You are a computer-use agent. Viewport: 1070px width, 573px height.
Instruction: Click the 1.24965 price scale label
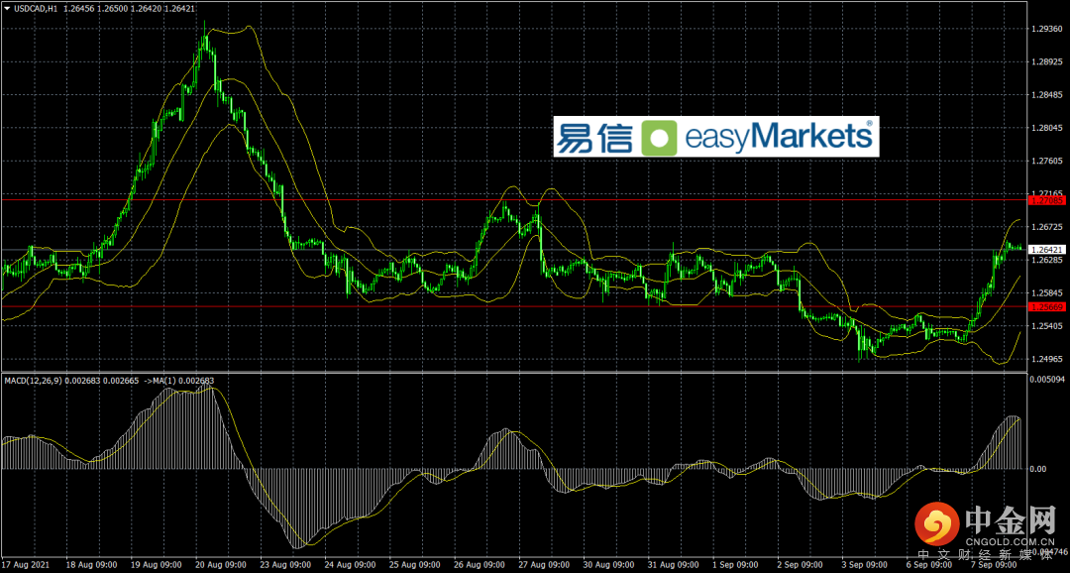[x=1046, y=359]
